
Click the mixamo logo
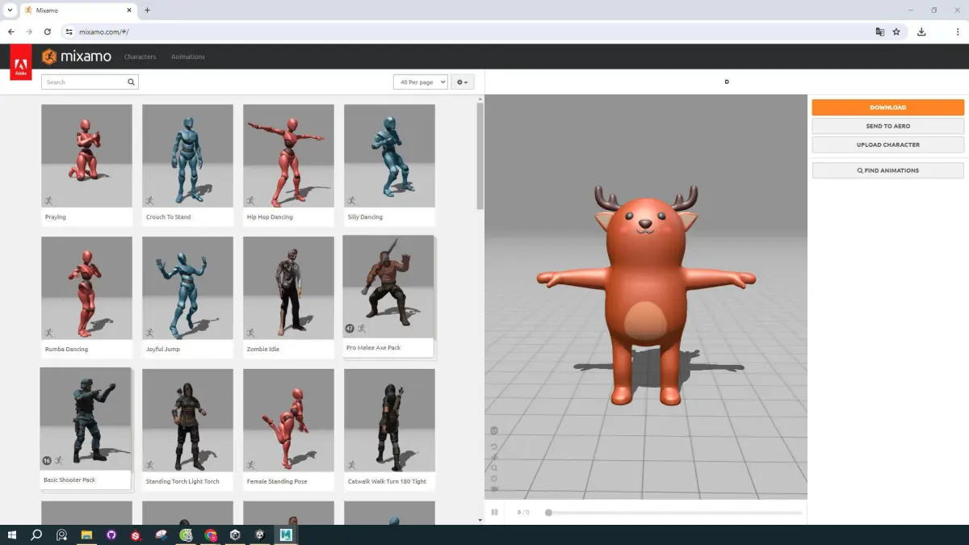77,57
